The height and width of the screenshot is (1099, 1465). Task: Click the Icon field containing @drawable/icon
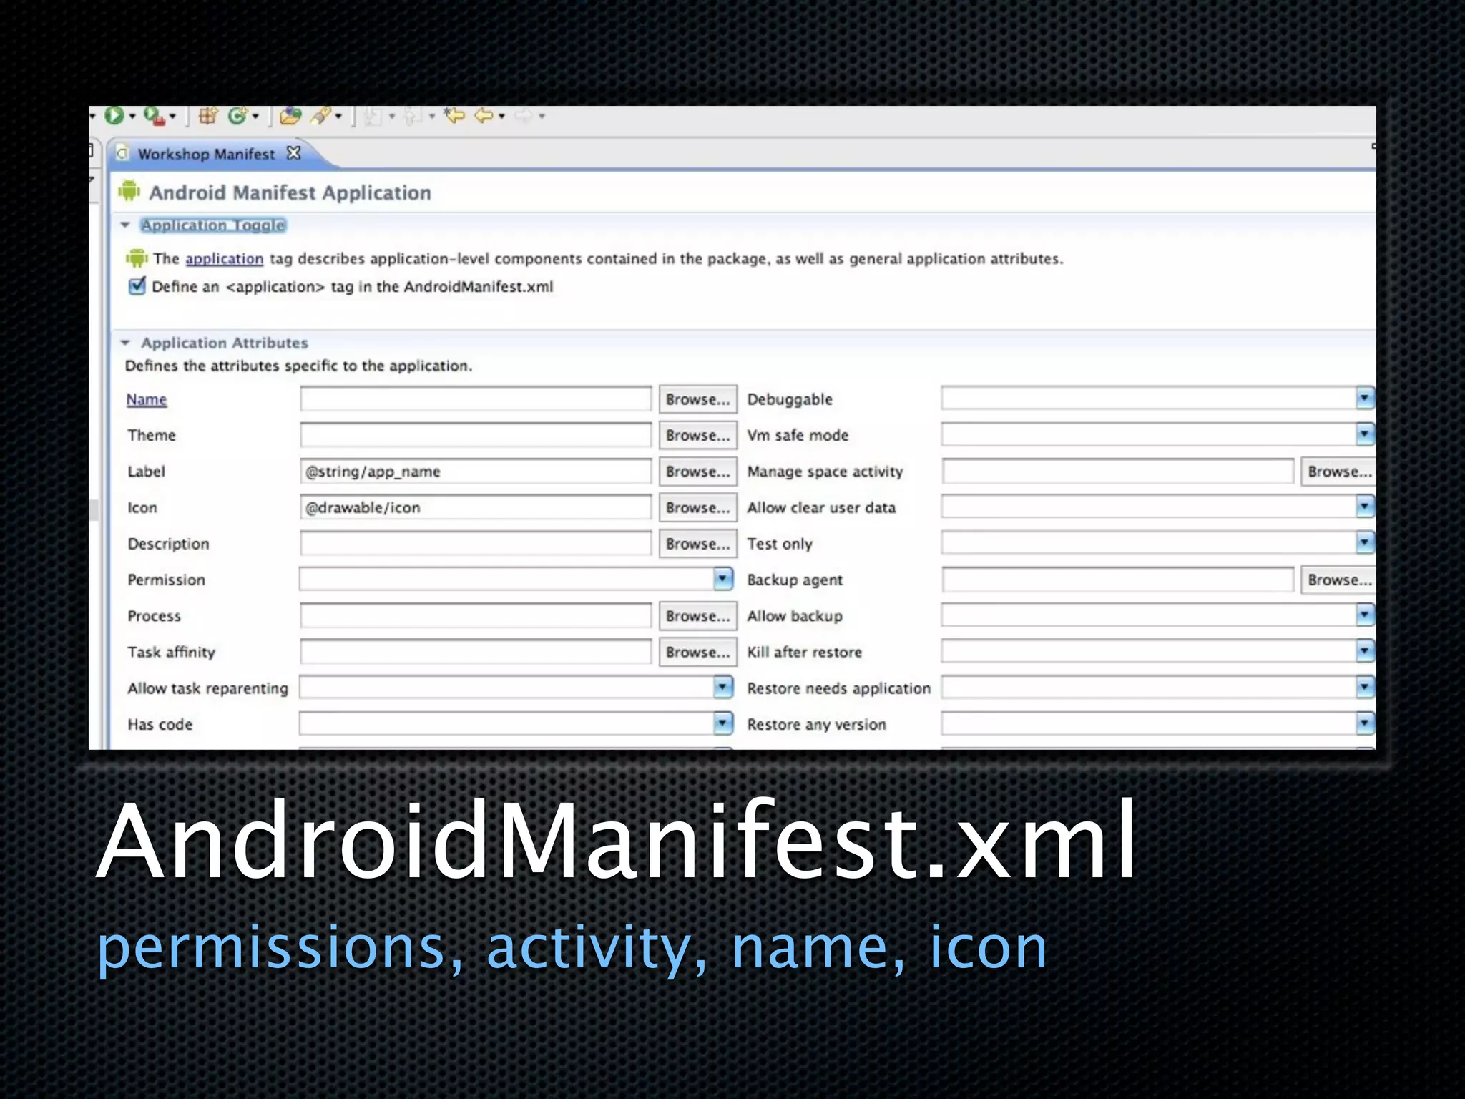pyautogui.click(x=476, y=507)
